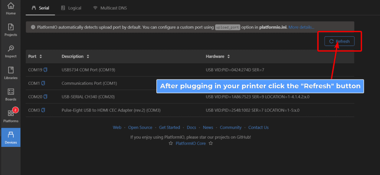Open the Boards sidebar icon
380x175 pixels.
11,94
